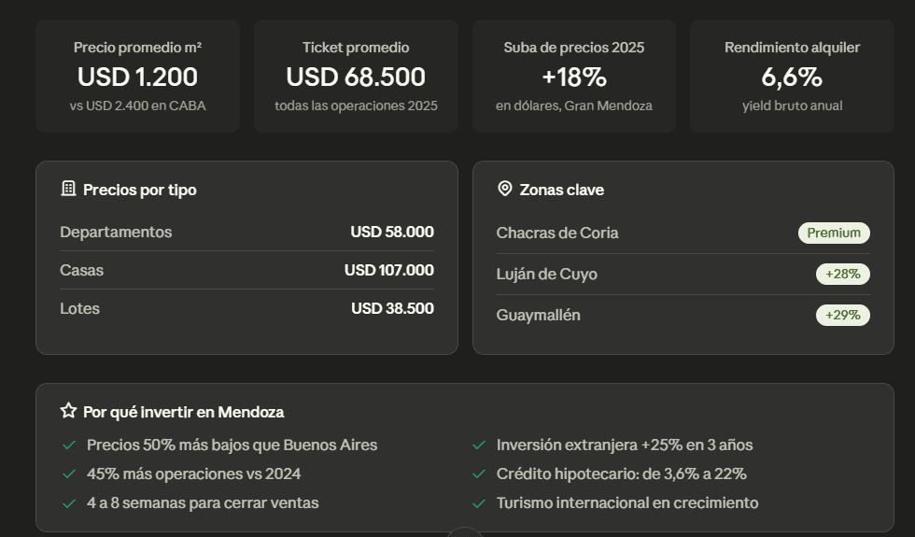Click the map pin icon beside Zonas clave
Viewport: 915px width, 537px height.
click(505, 189)
